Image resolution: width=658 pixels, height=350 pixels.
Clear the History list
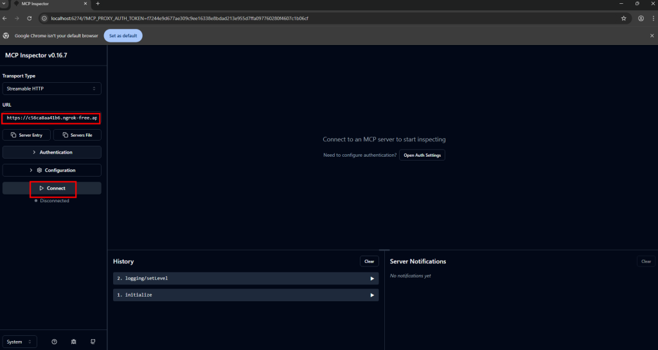[x=369, y=261]
